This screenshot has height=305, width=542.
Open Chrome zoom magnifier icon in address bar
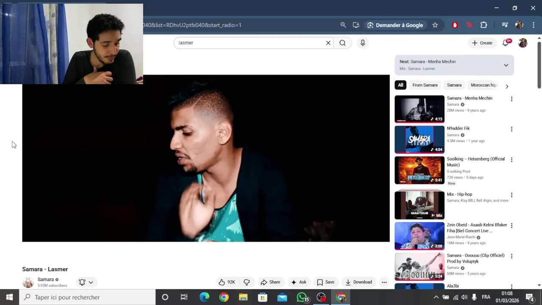click(343, 25)
